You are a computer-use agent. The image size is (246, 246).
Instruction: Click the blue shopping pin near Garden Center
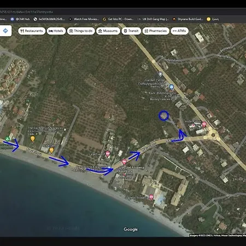click(x=171, y=87)
